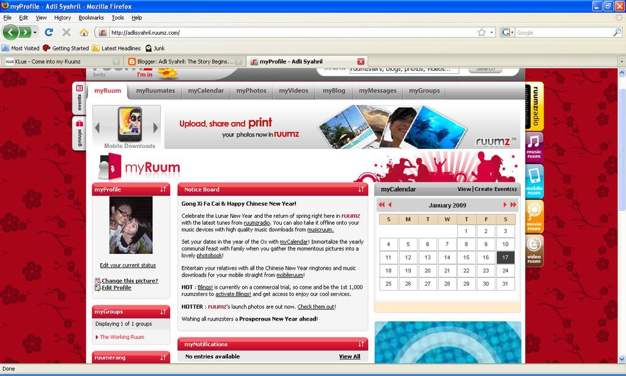Click the Check them out link
This screenshot has height=376, width=626.
tap(316, 306)
